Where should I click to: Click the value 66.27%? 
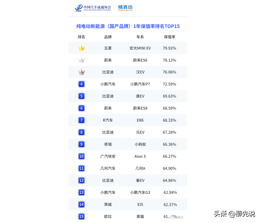169,156
